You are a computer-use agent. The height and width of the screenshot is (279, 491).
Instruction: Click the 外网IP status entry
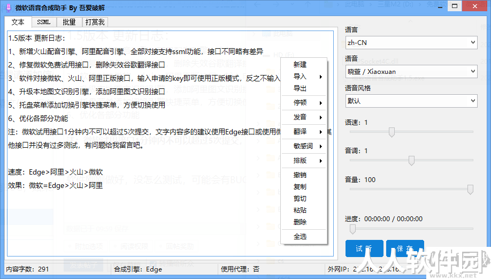point(365,269)
